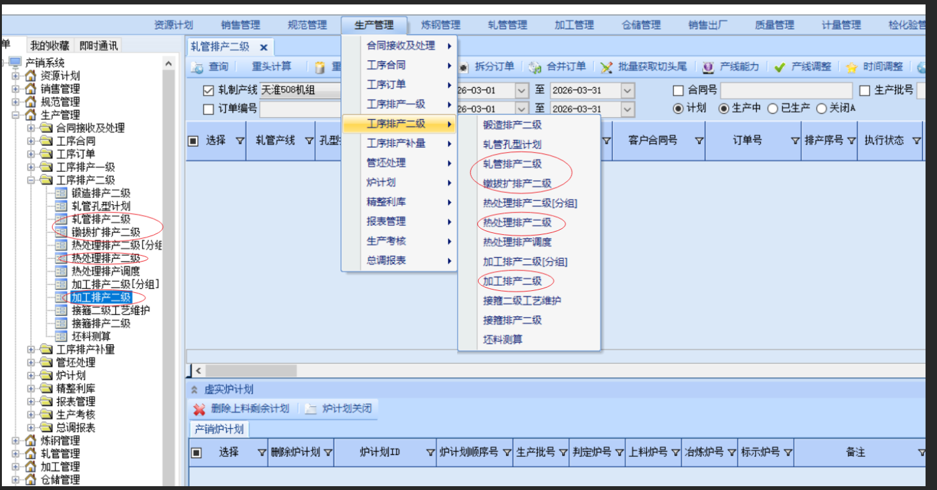The height and width of the screenshot is (490, 937).
Task: Click the star icon for 时间调整
Action: point(852,67)
